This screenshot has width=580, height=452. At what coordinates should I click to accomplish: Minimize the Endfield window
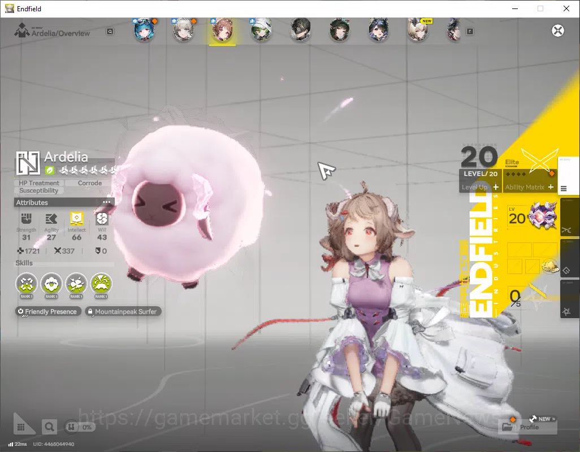coord(514,8)
